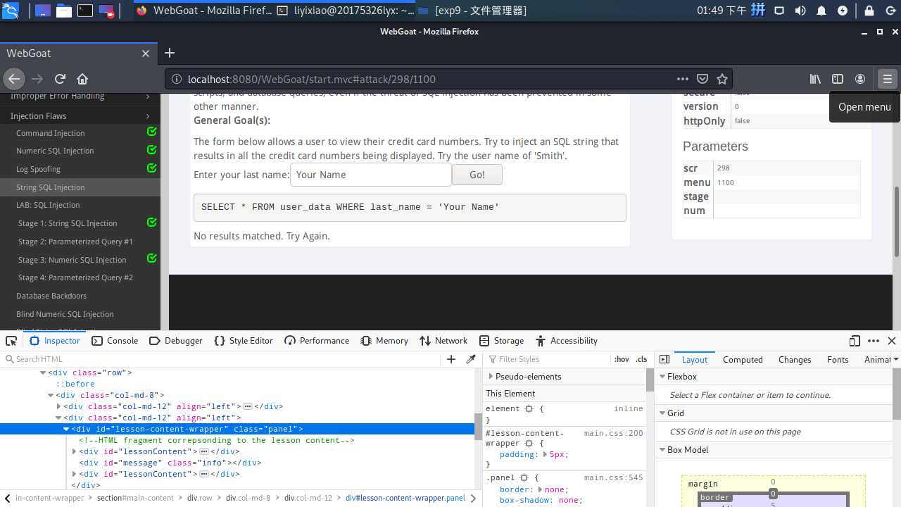
Task: Toggle the .cls class panel
Action: click(x=641, y=359)
